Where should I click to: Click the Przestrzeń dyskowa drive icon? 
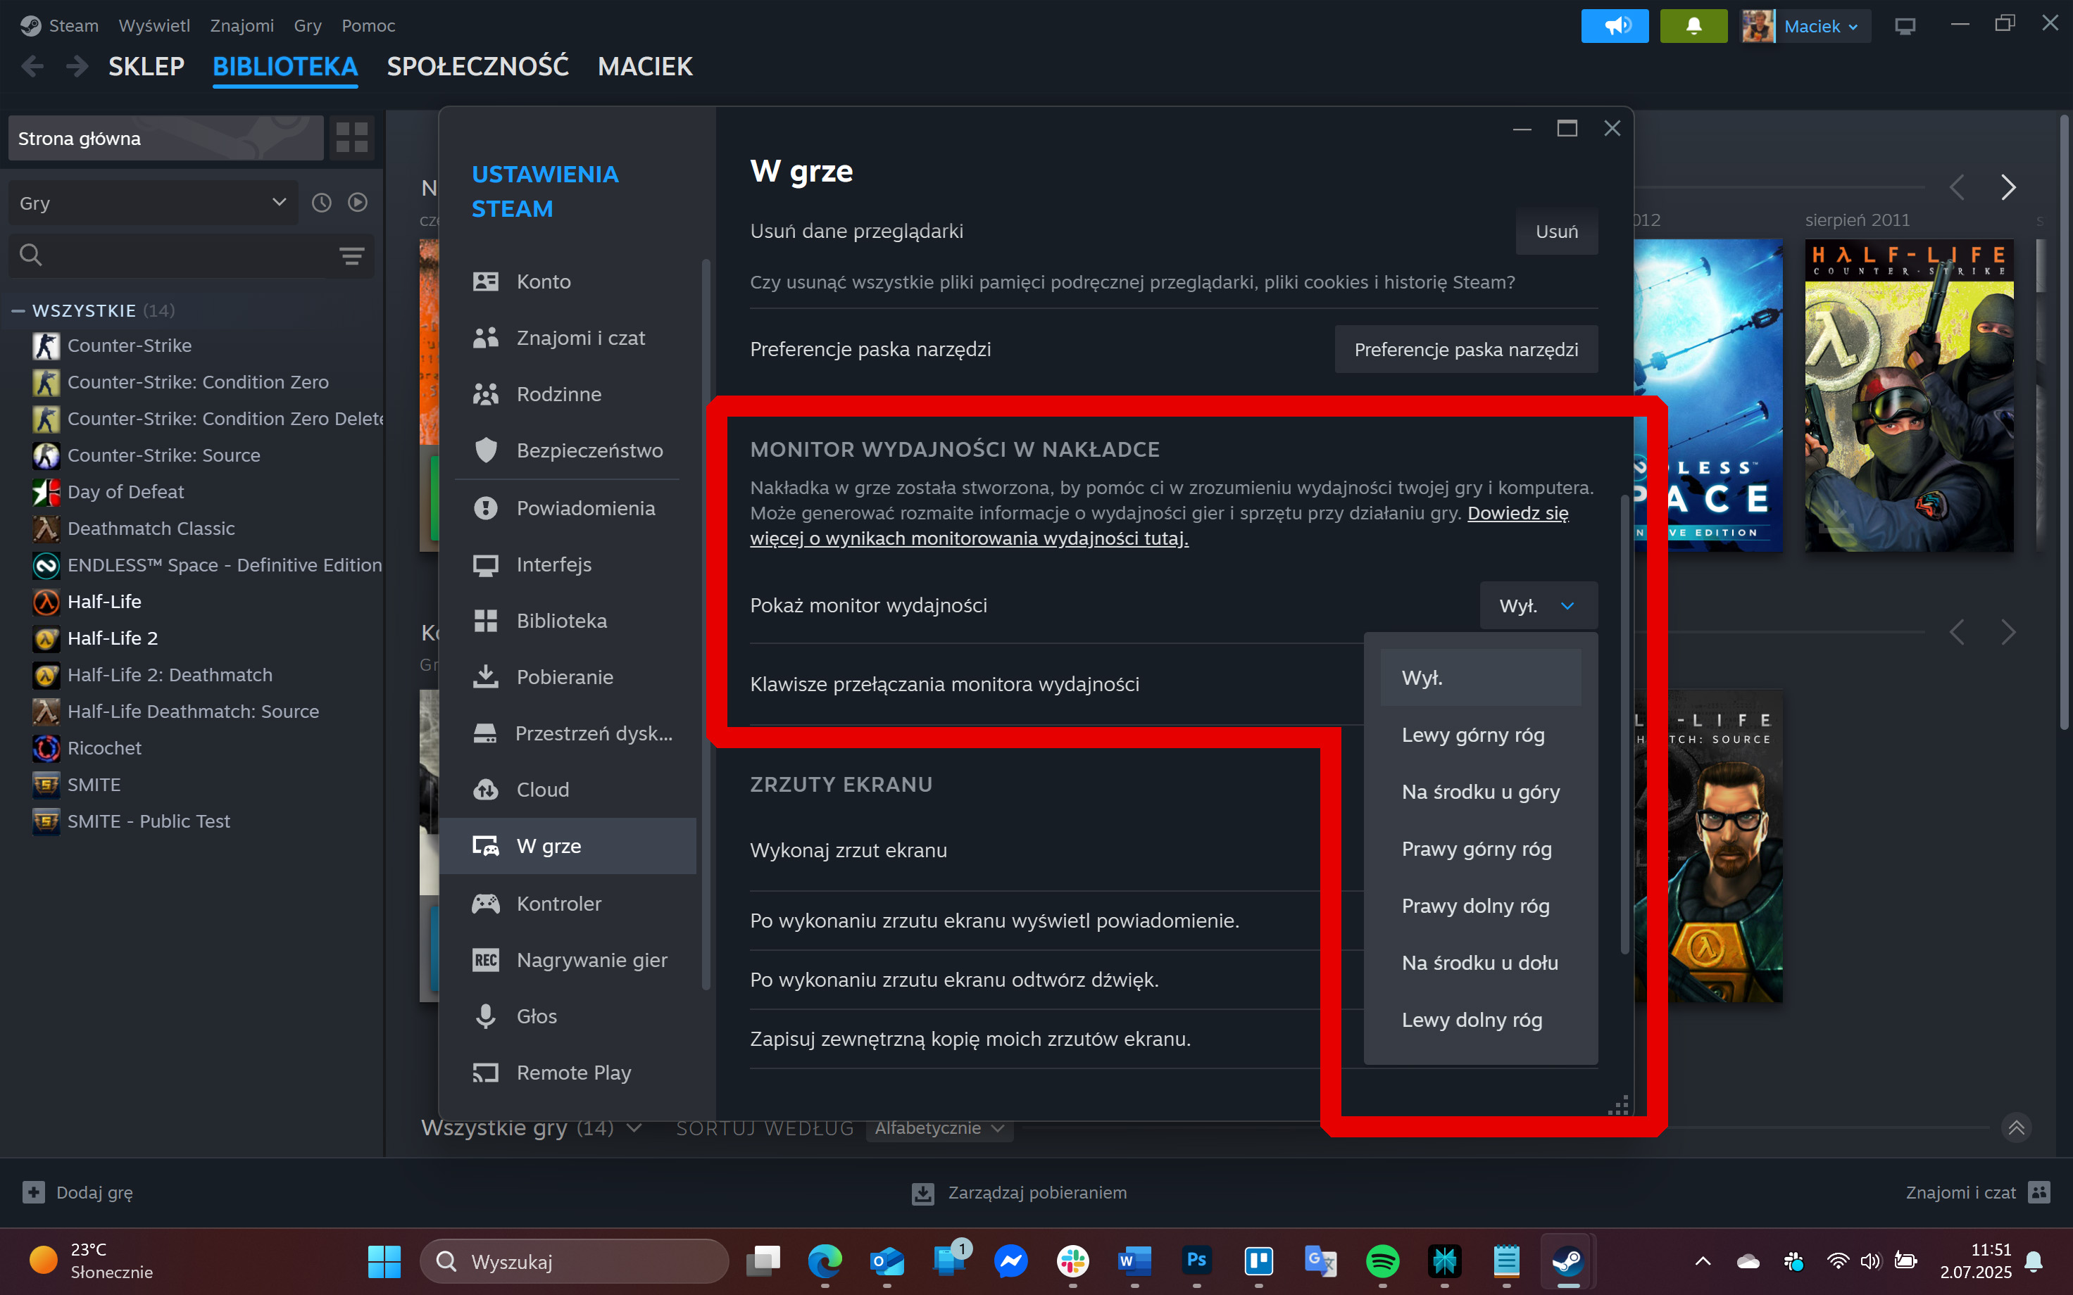486,733
